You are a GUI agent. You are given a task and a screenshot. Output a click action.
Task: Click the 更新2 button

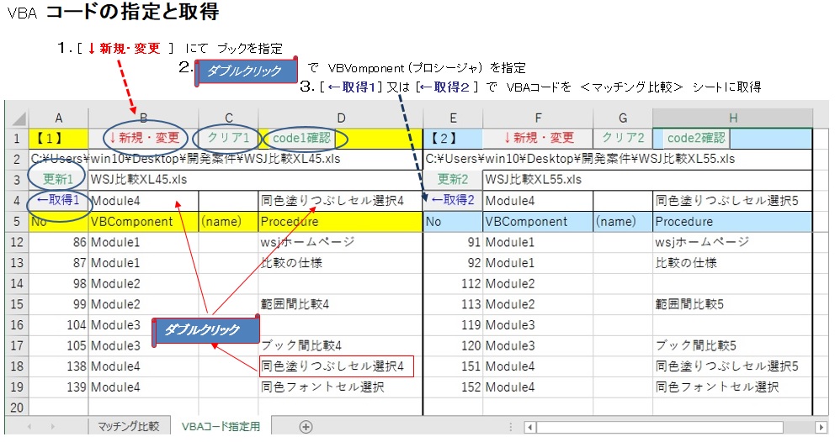[453, 180]
